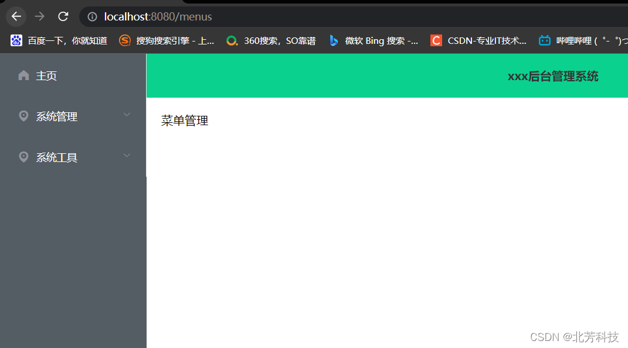Expand the 系统管理 menu
628x348 pixels.
click(56, 116)
